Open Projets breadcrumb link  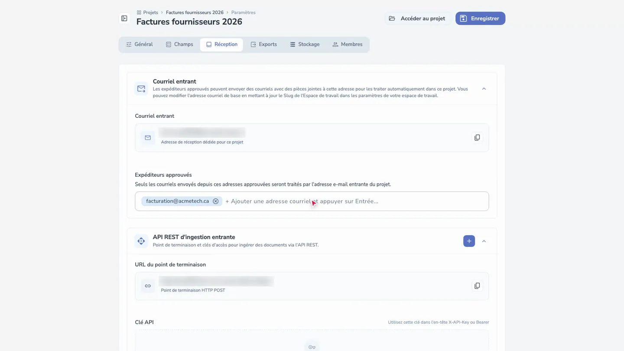pos(150,13)
